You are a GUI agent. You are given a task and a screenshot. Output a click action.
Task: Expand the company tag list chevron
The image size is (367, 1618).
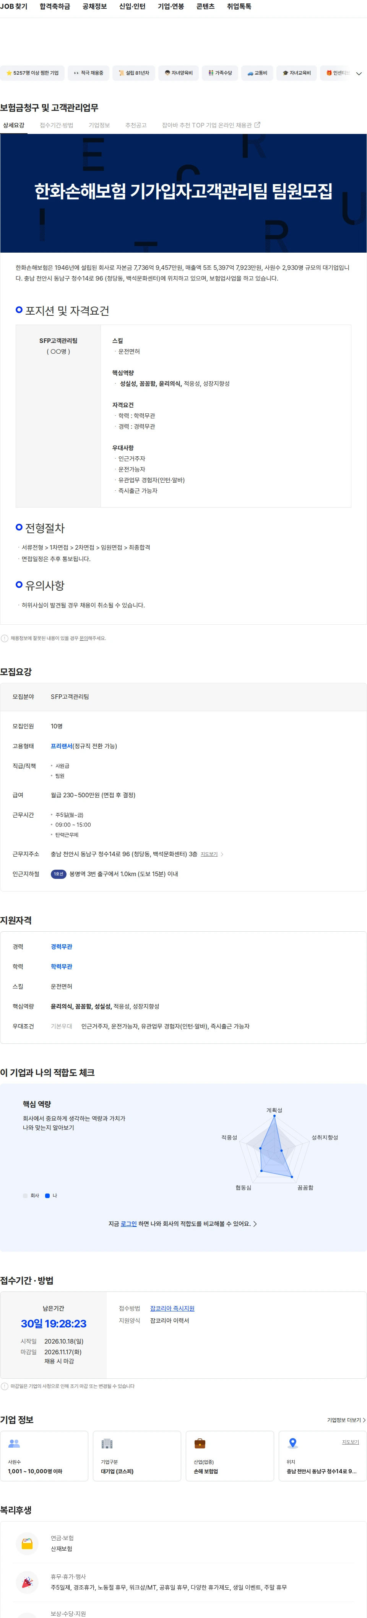pos(359,73)
